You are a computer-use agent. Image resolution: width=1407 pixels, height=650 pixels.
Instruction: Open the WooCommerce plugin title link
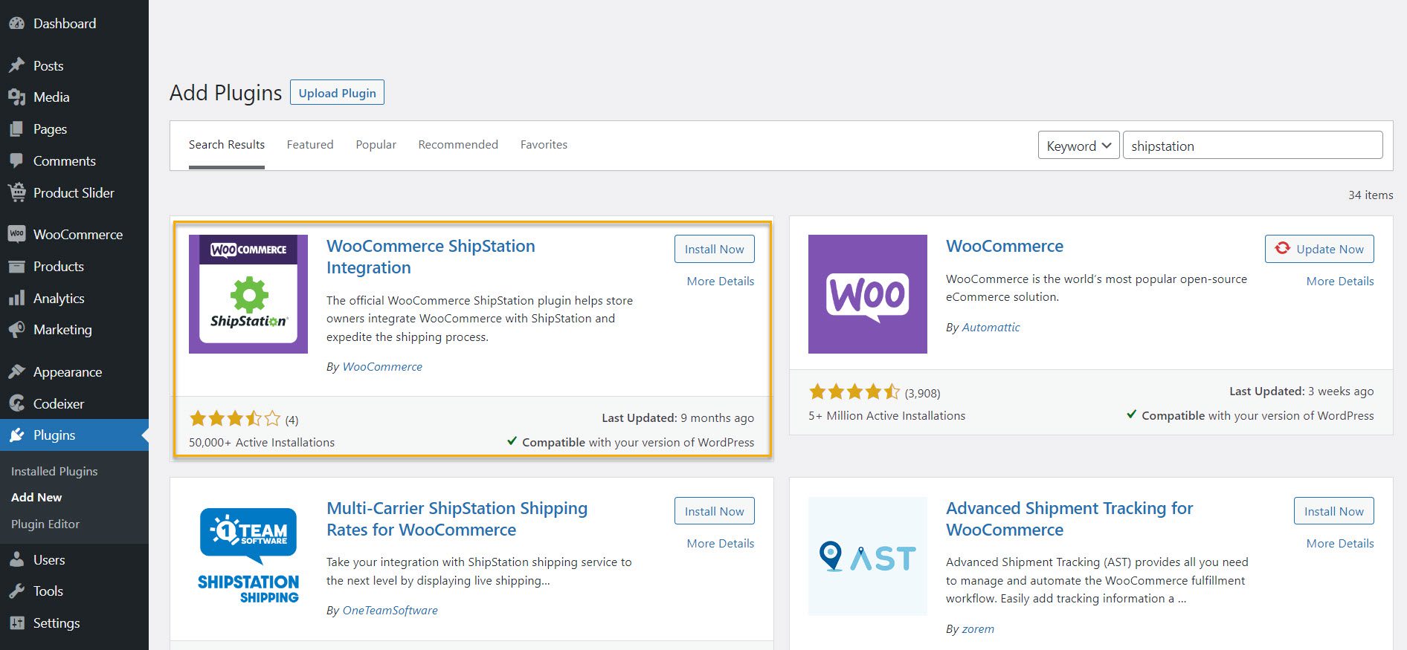[x=1005, y=246]
